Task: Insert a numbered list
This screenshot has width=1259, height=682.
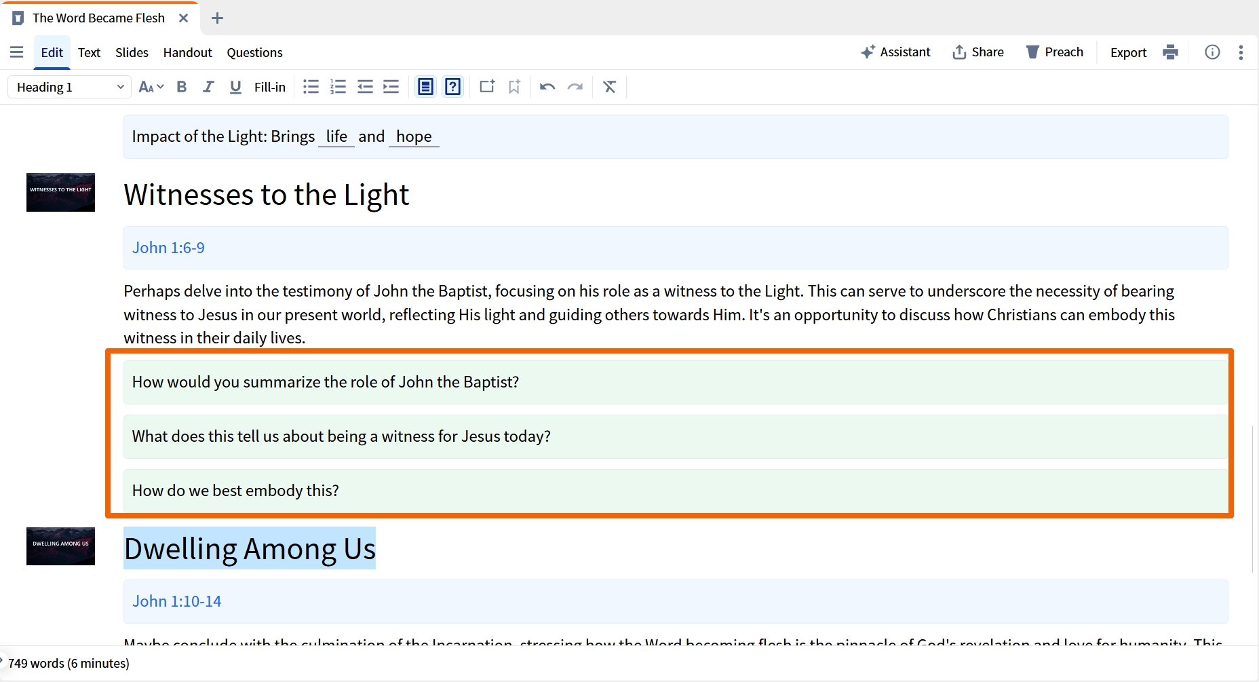Action: coord(338,87)
